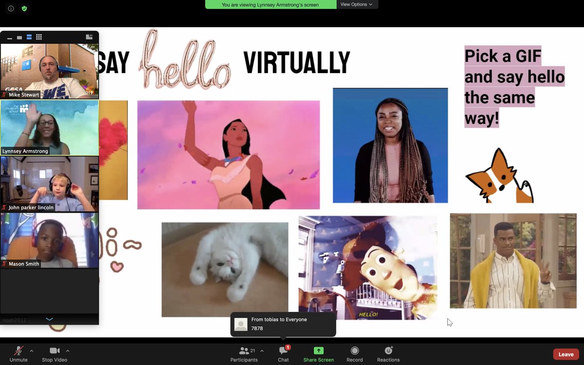Start recording with the Record button
The height and width of the screenshot is (365, 584).
coord(355,354)
